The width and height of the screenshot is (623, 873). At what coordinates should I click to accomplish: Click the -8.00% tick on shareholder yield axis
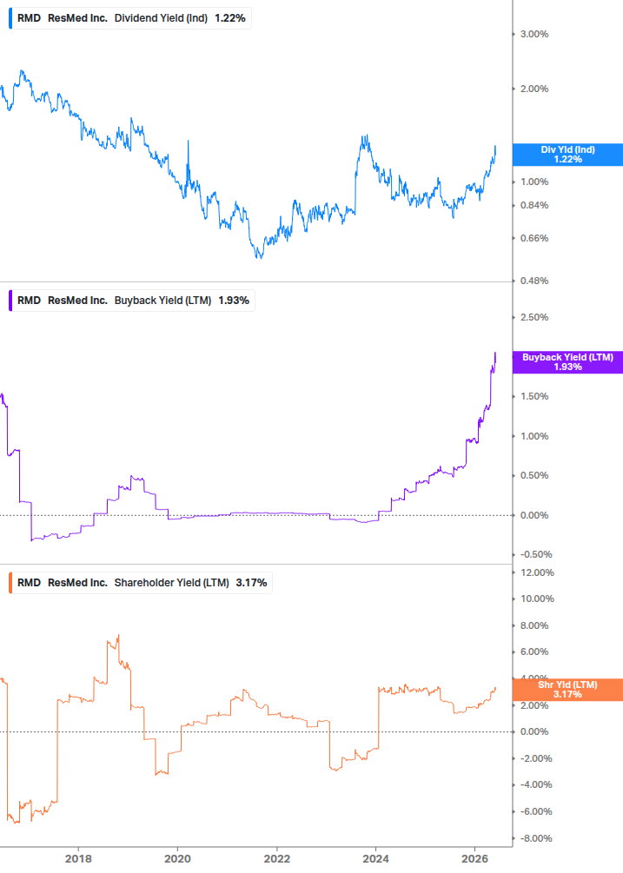point(536,838)
